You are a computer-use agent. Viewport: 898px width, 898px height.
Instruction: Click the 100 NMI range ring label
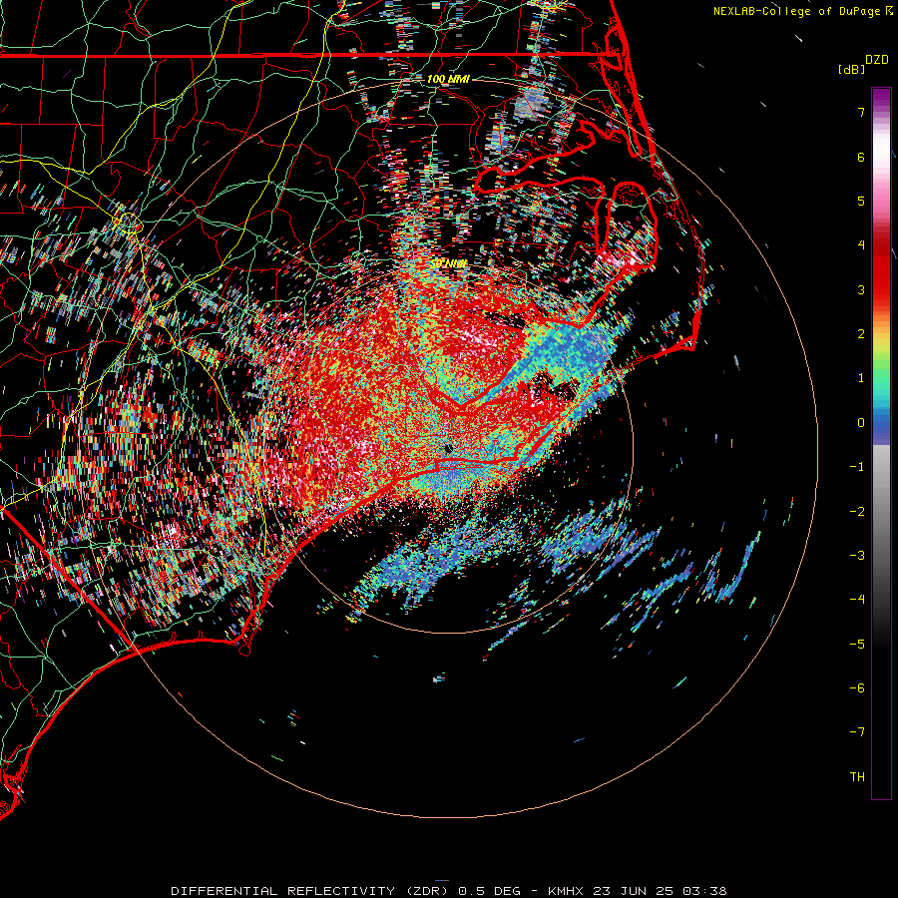coord(448,79)
